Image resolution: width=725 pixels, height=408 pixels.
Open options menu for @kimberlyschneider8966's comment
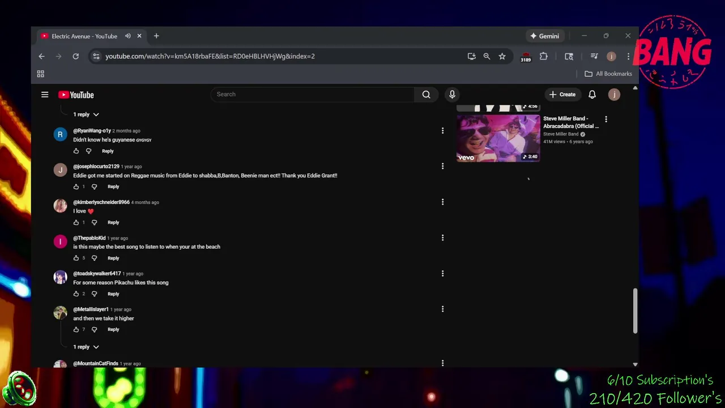(442, 202)
